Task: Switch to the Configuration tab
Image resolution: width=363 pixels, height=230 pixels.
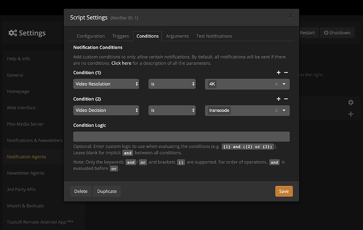Action: [90, 36]
